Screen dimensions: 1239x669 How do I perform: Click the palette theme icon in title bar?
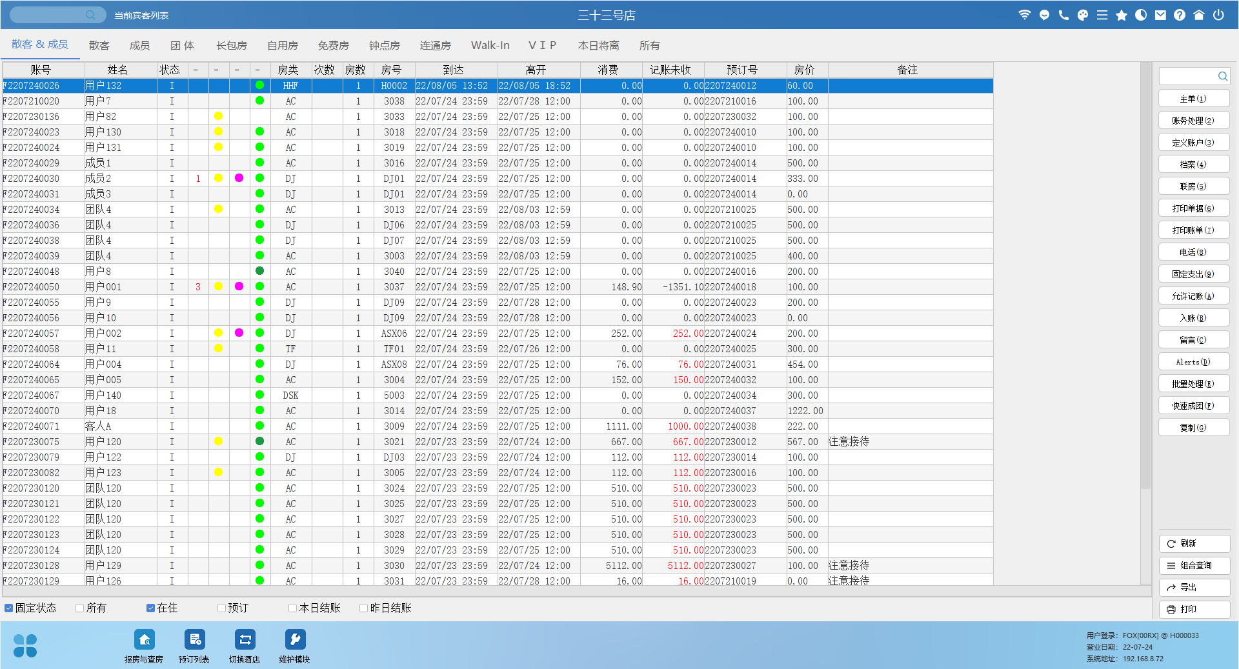(1083, 15)
